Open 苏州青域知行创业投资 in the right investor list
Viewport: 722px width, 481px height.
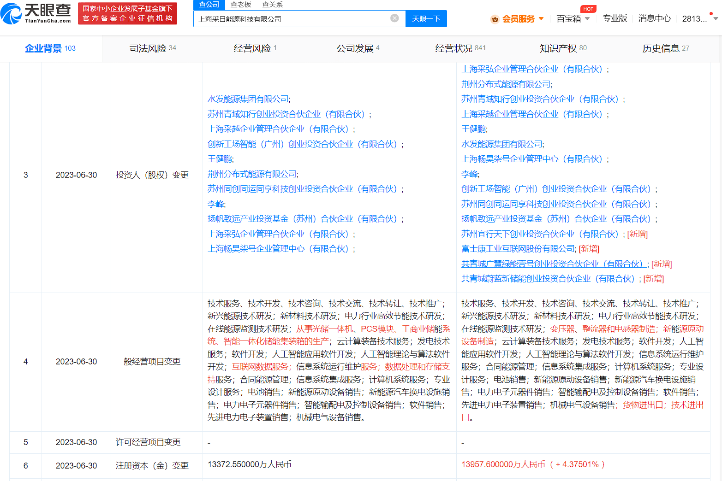(541, 99)
